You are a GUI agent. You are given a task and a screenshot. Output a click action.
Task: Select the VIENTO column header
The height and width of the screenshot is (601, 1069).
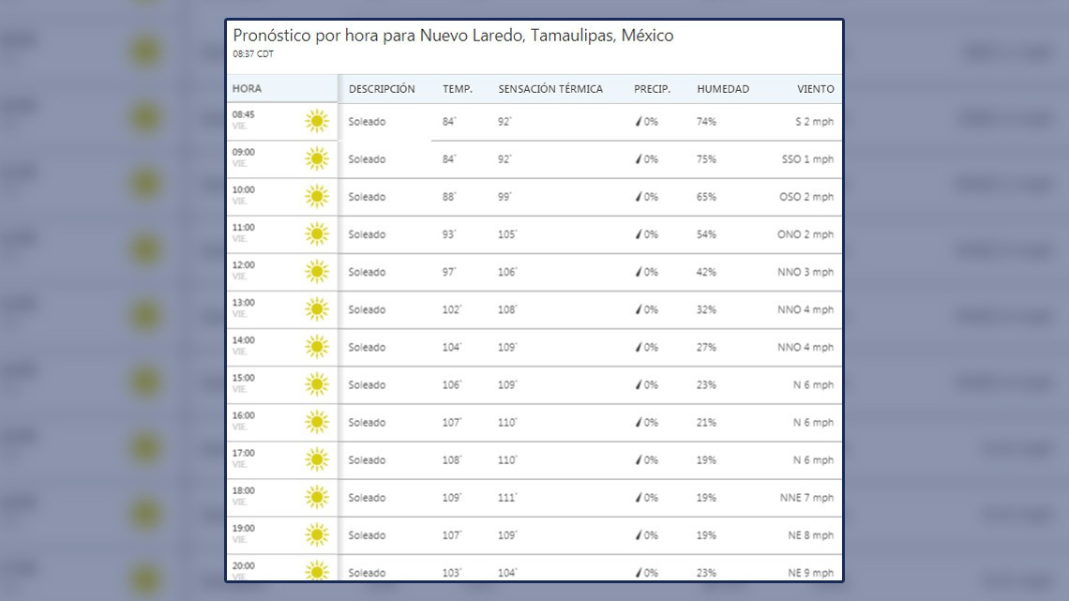pyautogui.click(x=816, y=88)
